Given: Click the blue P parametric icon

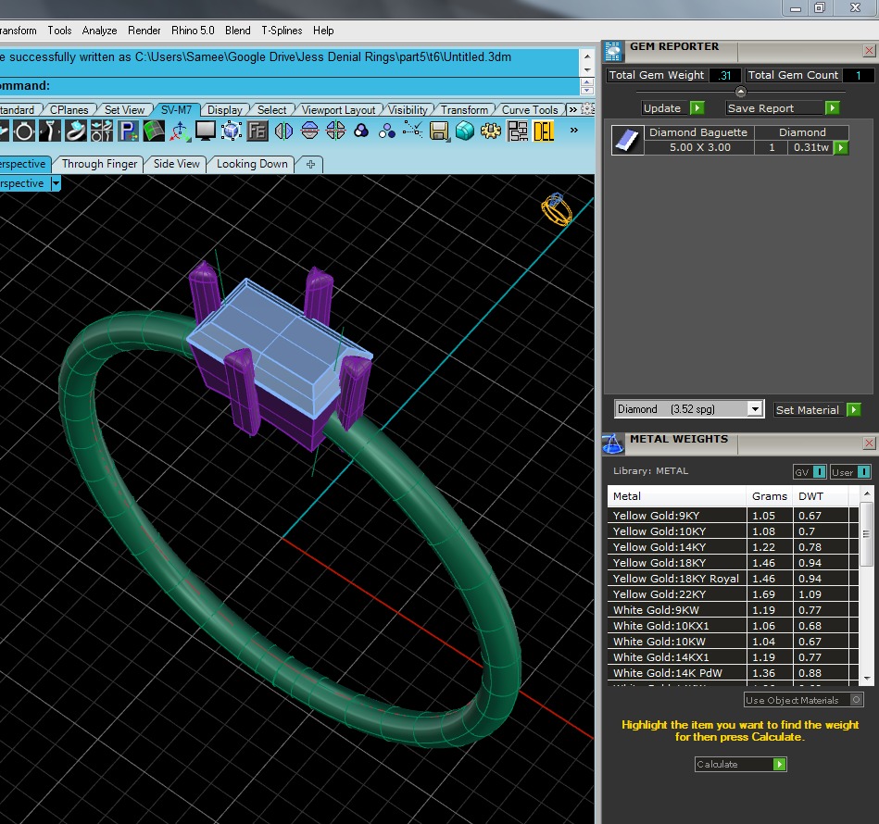Looking at the screenshot, I should (x=127, y=131).
